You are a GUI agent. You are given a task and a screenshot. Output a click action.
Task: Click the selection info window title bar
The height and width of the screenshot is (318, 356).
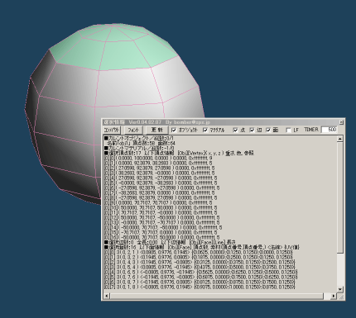coord(220,122)
